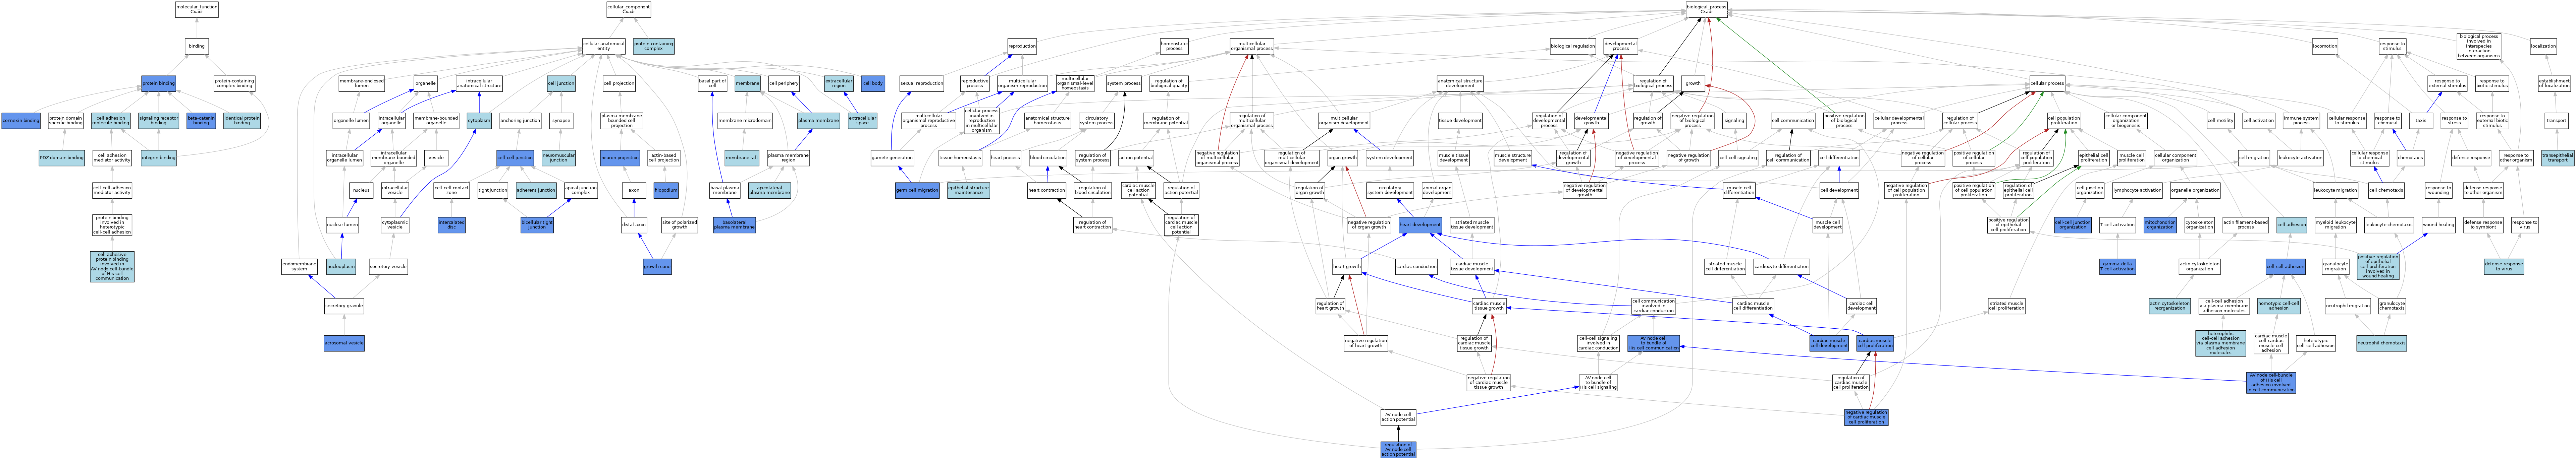The width and height of the screenshot is (2576, 460).
Task: Click the "connexin binding" node
Action: 21,121
